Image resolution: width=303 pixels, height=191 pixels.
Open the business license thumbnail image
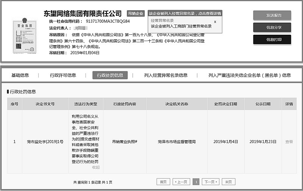25,36
